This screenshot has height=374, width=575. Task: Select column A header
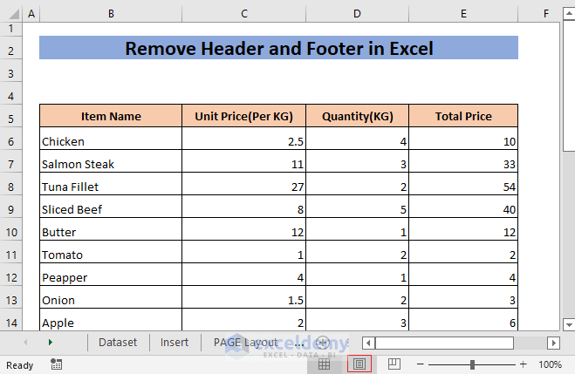(31, 14)
